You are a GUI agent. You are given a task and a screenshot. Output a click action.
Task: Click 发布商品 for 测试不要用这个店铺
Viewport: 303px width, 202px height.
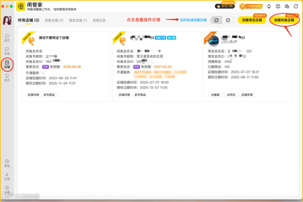pos(49,95)
